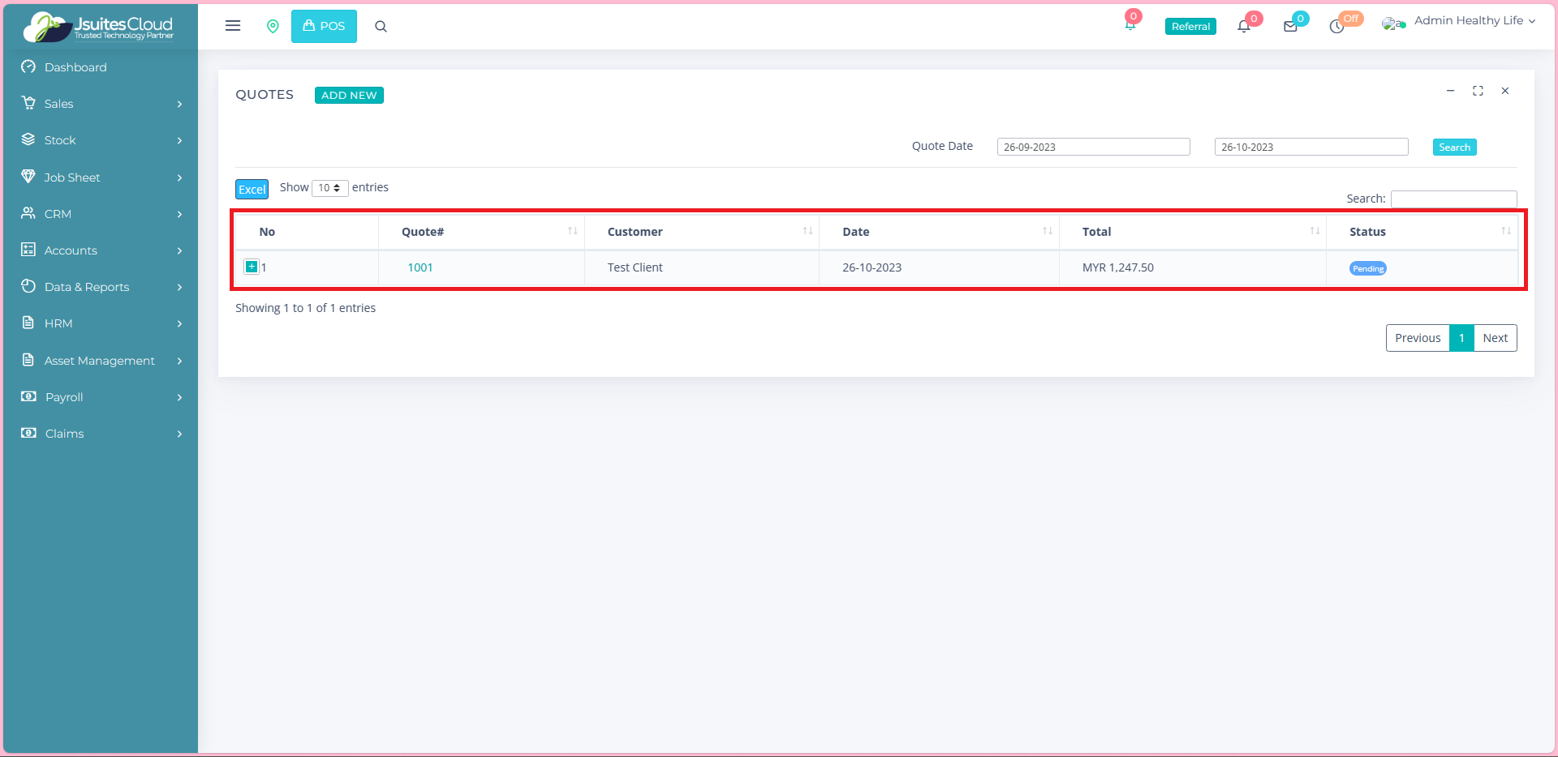Click the table Search input field
1558x757 pixels.
pos(1453,199)
